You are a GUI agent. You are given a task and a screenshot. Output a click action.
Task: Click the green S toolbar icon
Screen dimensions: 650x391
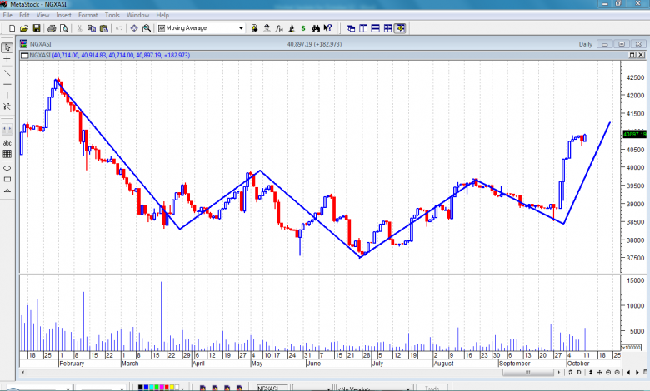(x=303, y=28)
